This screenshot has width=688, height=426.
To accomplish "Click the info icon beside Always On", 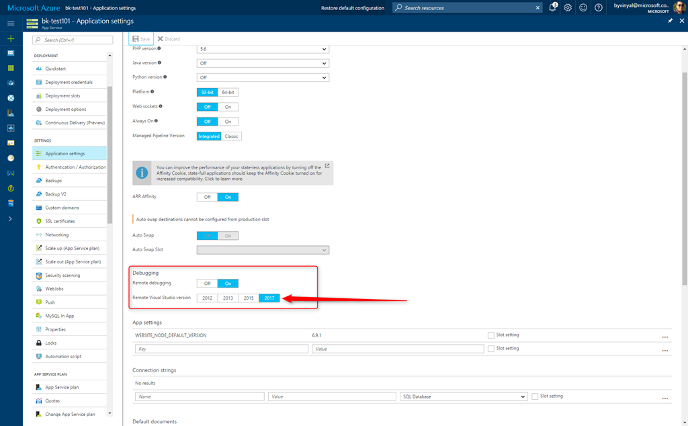I will pos(156,121).
